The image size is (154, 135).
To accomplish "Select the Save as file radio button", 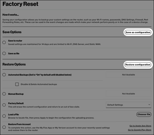I will coord(4,53).
